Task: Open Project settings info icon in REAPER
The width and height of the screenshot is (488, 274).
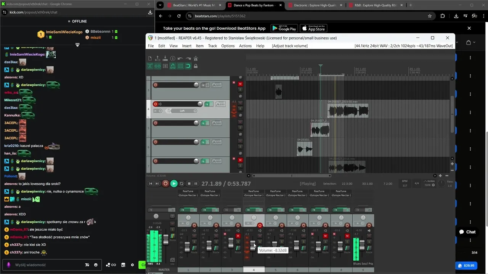Action: pos(173,58)
